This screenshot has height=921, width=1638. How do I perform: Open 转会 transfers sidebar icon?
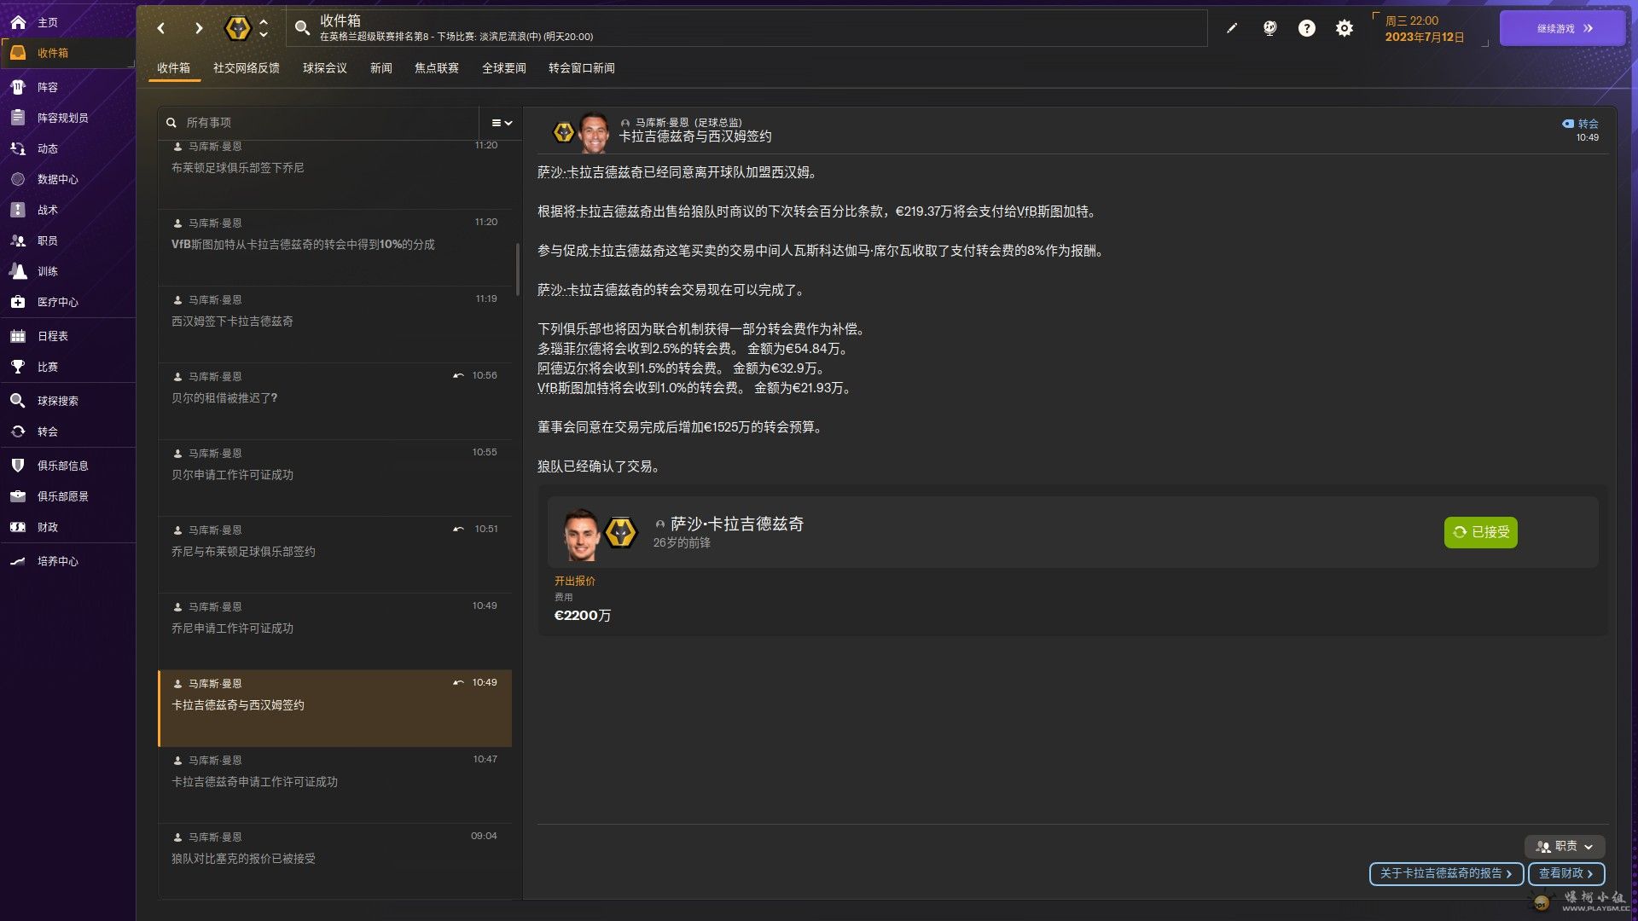(x=18, y=432)
